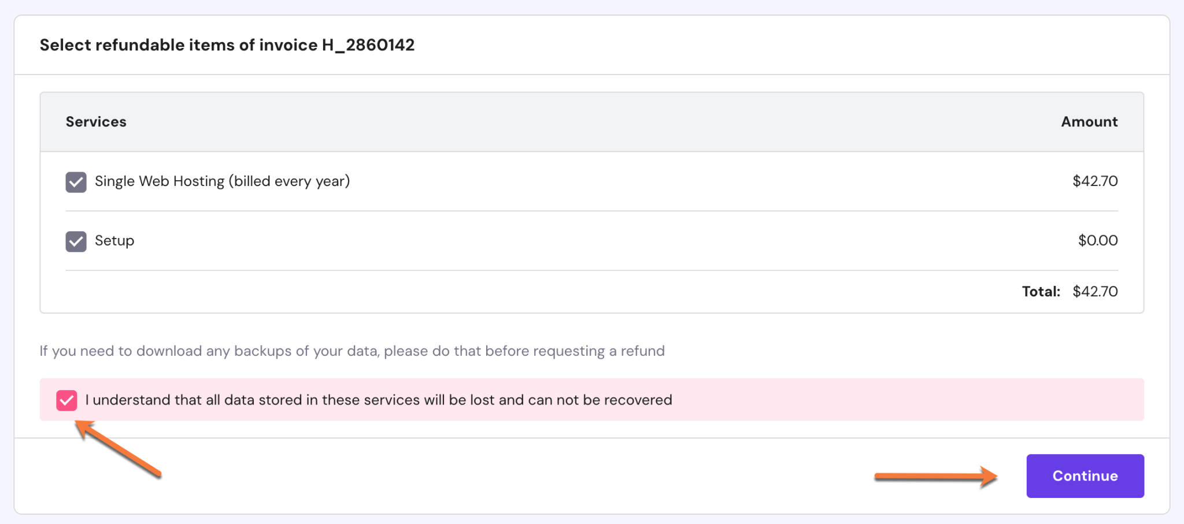The image size is (1184, 524).
Task: Uncheck the Single Web Hosting service checkbox
Action: click(x=75, y=181)
